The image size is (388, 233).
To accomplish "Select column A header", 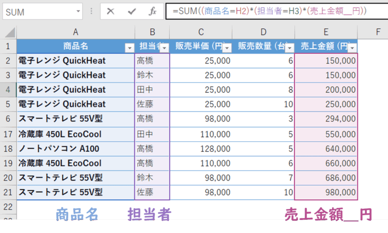I will point(76,32).
